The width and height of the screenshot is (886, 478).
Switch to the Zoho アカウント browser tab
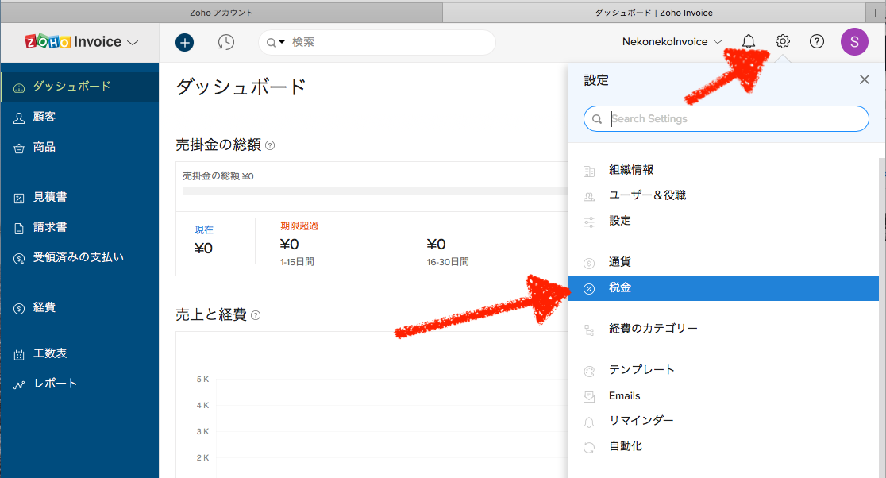click(221, 12)
